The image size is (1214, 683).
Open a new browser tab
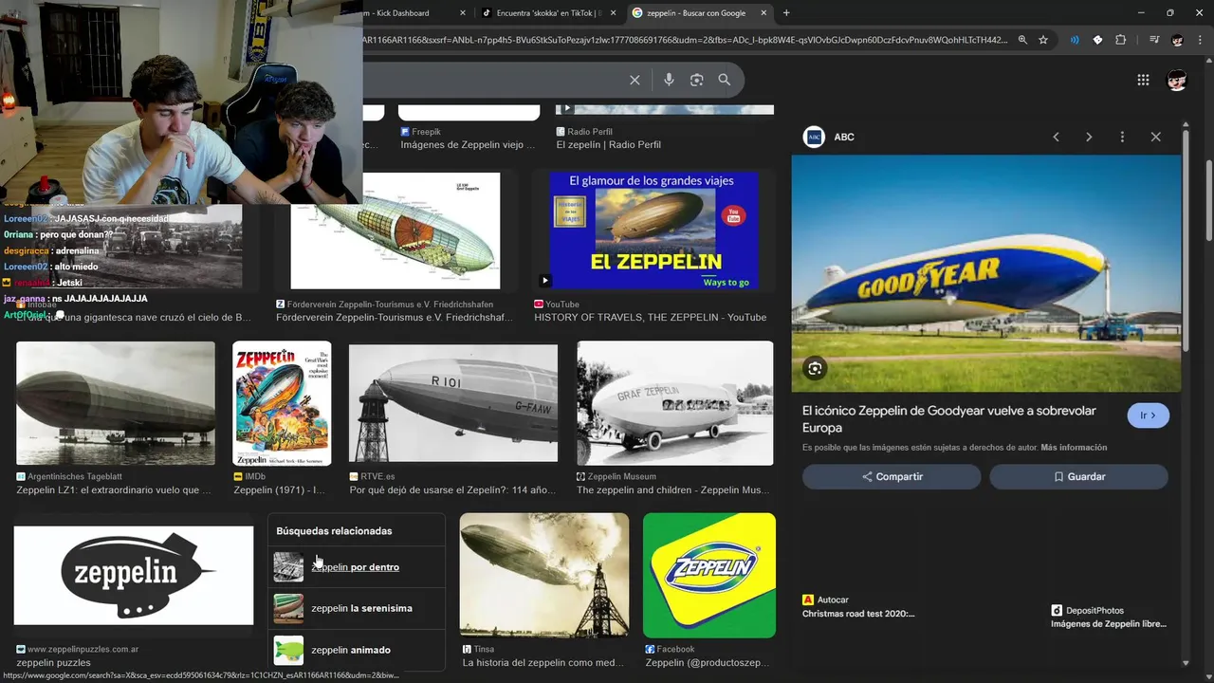(x=786, y=13)
